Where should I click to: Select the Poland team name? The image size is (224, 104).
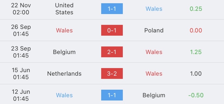tap(154, 30)
